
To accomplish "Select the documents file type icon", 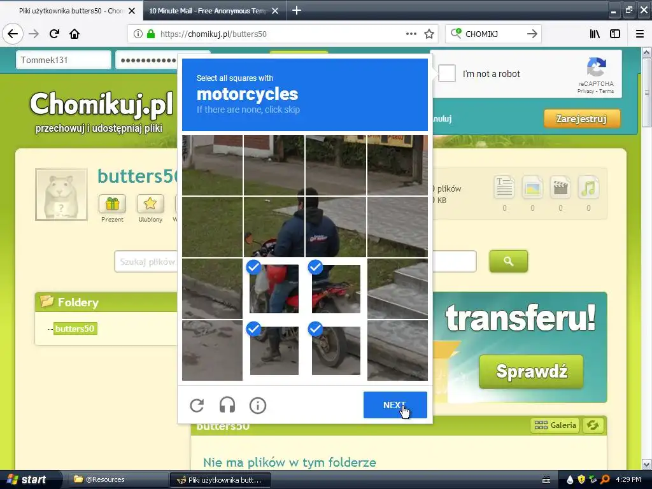I will pyautogui.click(x=504, y=188).
